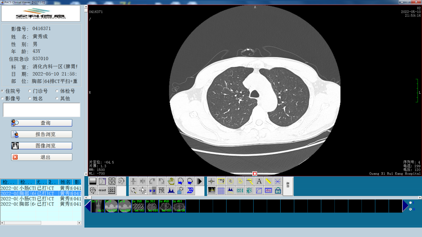Select the 门诊号 radio option

pyautogui.click(x=30, y=91)
